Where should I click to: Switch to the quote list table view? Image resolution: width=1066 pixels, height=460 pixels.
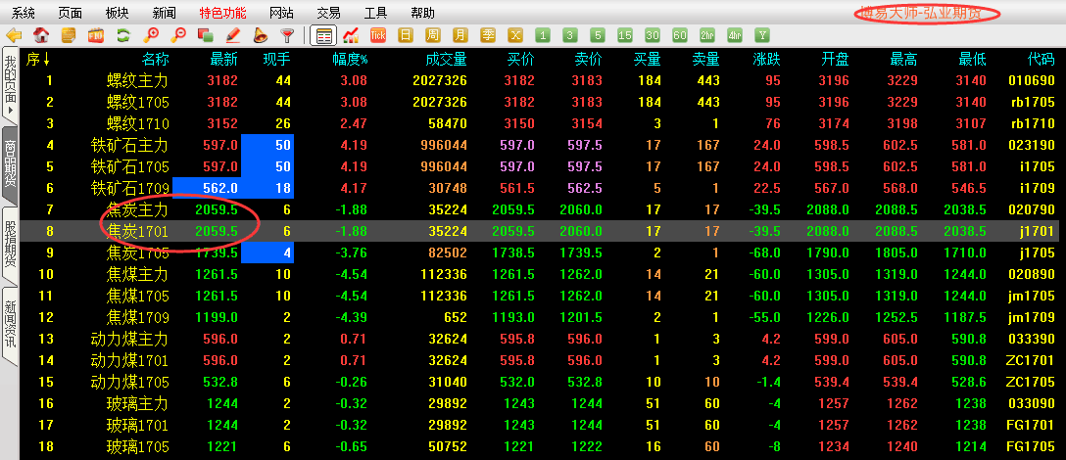[322, 35]
